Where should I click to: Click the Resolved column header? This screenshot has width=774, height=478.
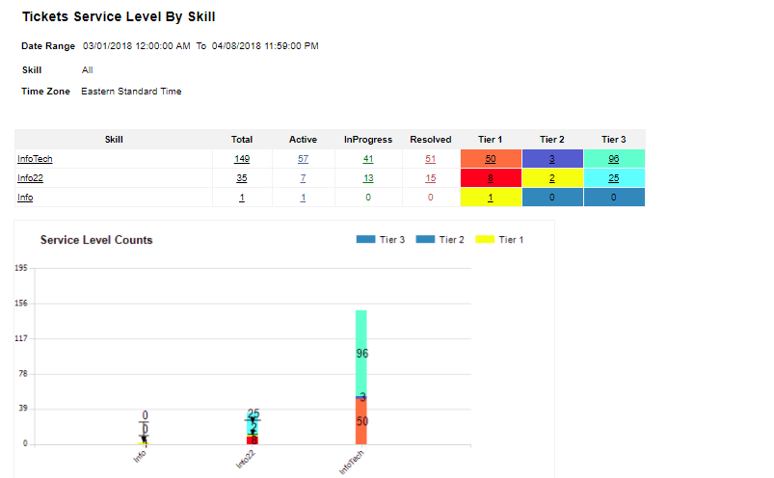[430, 140]
